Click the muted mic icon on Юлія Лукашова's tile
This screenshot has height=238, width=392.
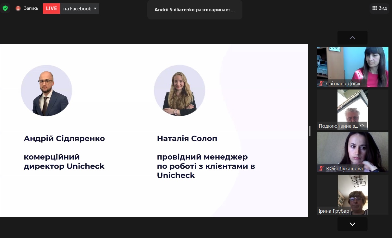point(321,168)
